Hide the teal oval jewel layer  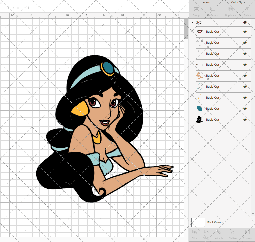(245, 109)
